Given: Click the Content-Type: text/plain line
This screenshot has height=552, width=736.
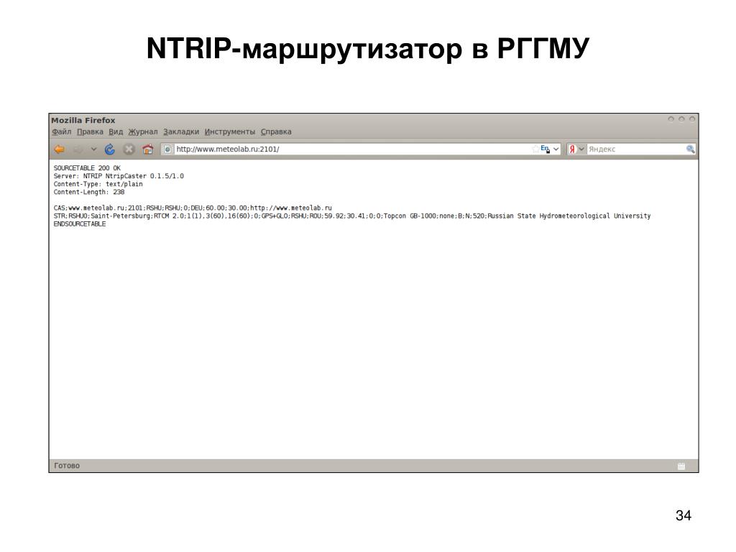Looking at the screenshot, I should 98,184.
